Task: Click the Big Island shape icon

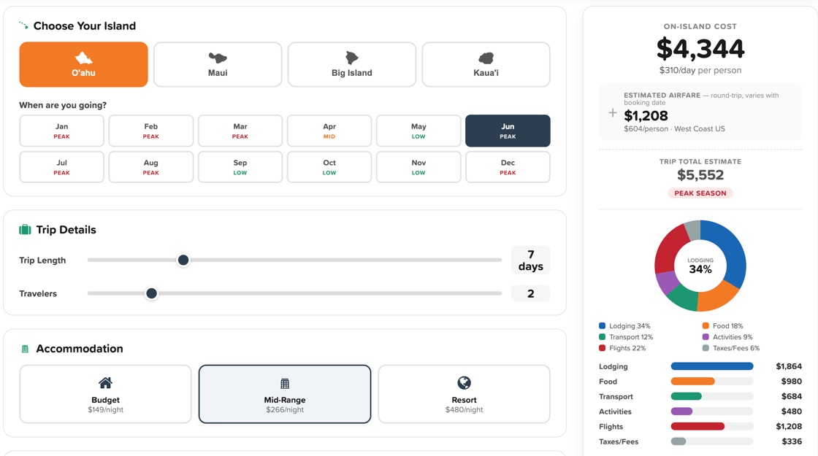Action: click(351, 58)
